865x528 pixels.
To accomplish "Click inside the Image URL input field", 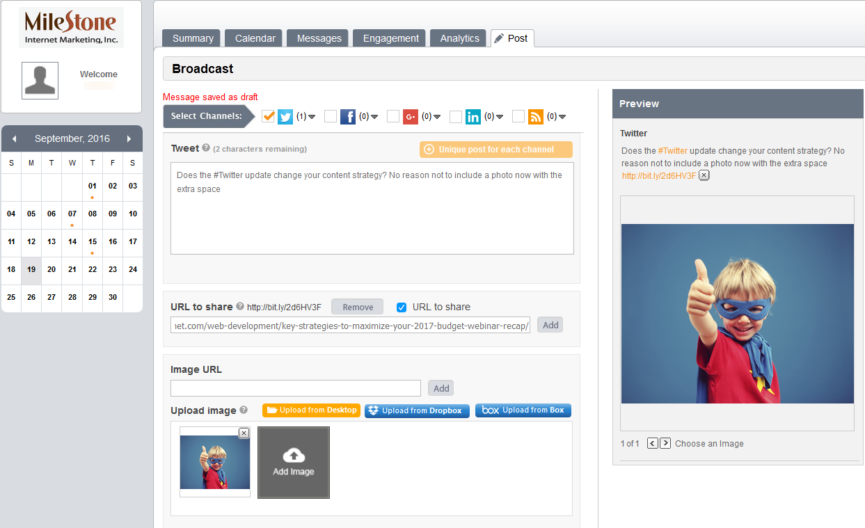I will (296, 388).
